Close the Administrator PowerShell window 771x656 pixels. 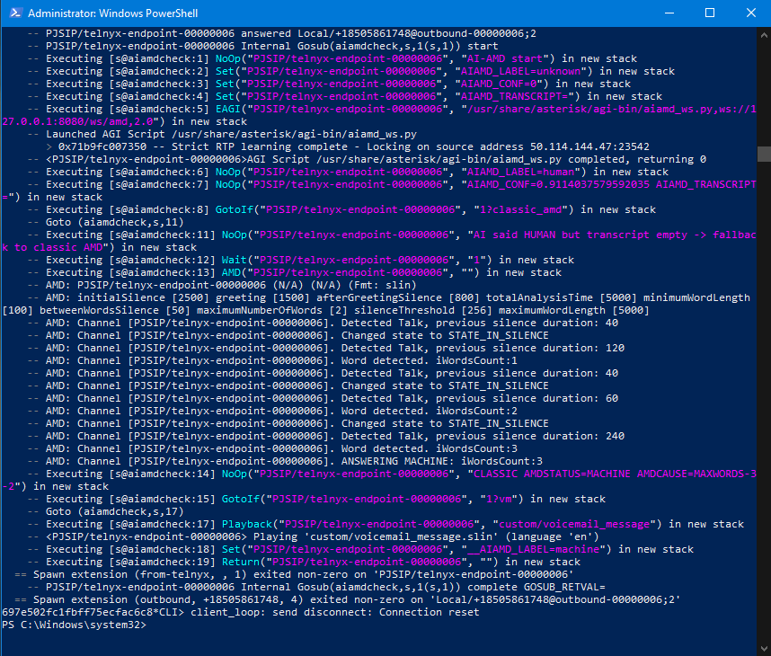coord(750,13)
